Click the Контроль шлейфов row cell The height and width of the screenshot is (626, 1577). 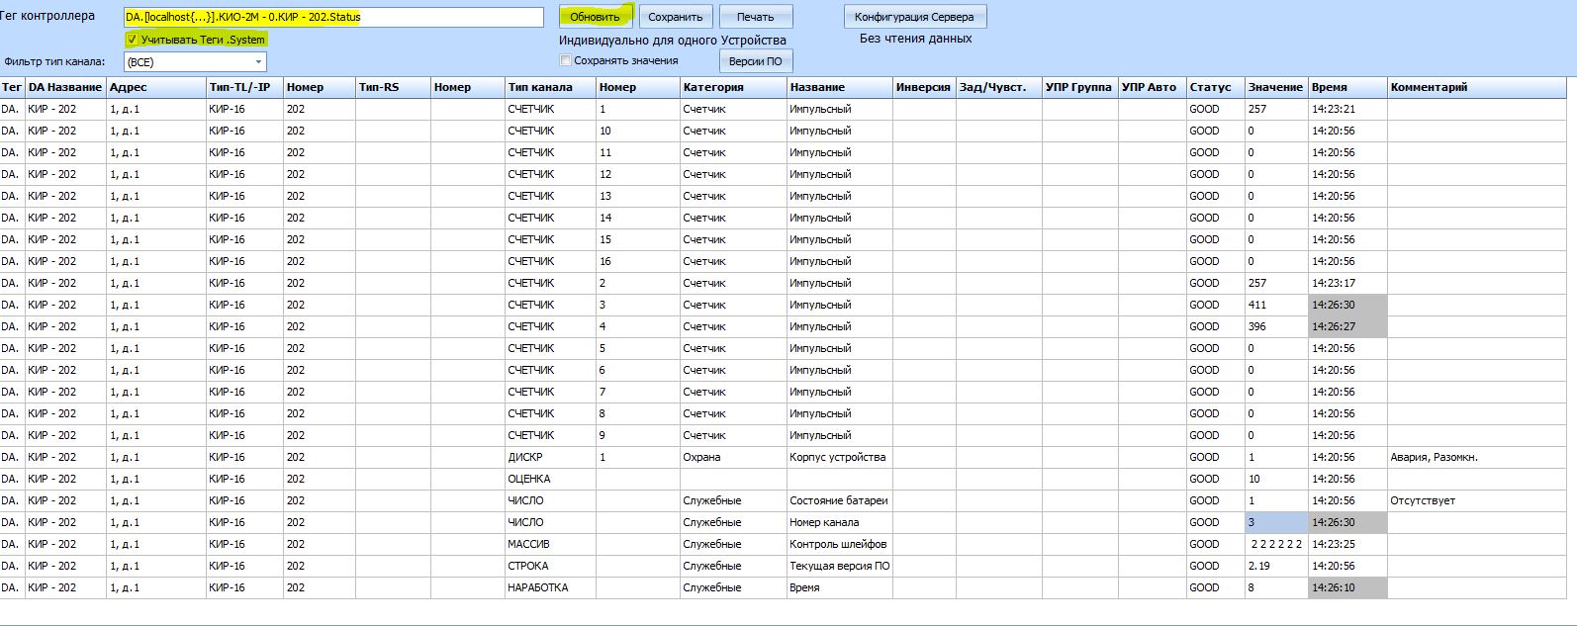click(837, 544)
